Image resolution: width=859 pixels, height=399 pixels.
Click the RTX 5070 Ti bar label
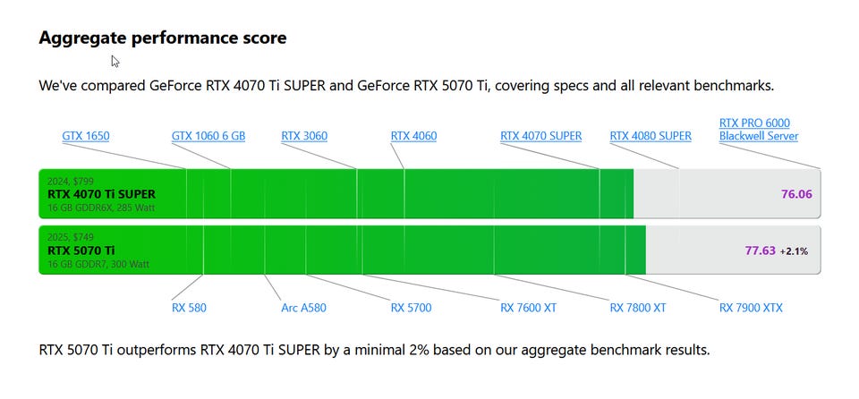pos(81,250)
